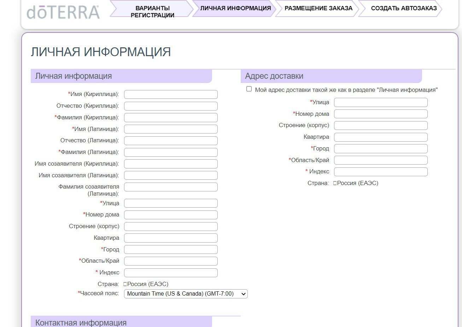This screenshot has width=462, height=327.
Task: Open the Часовой пояс dropdown
Action: point(186,294)
